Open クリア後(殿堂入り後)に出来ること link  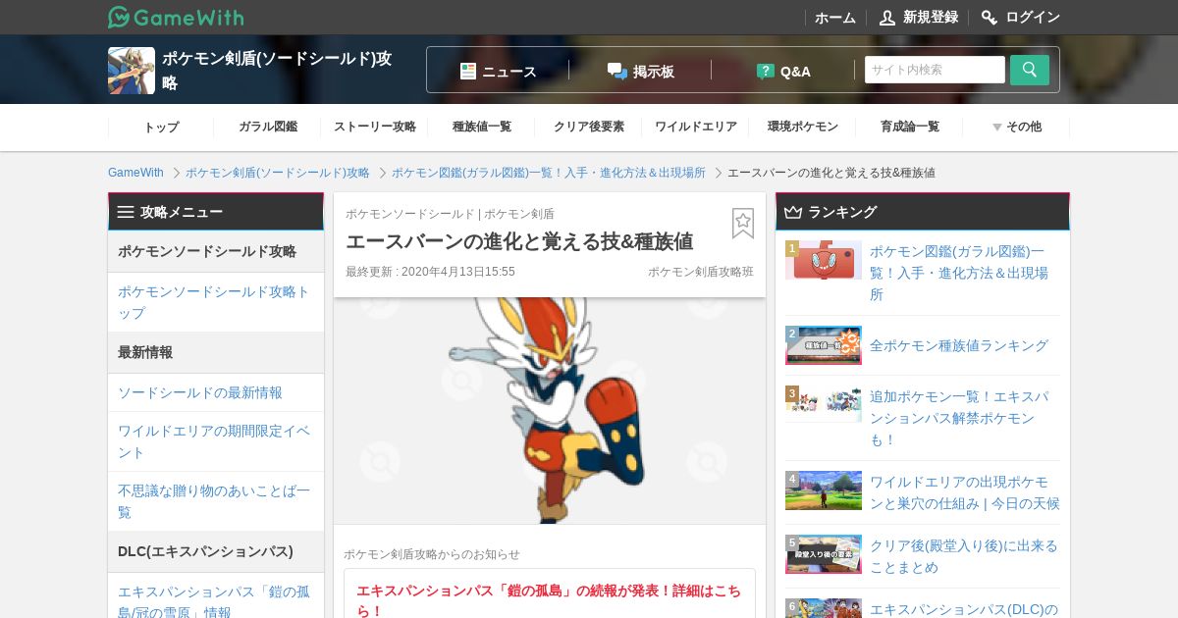coord(964,556)
